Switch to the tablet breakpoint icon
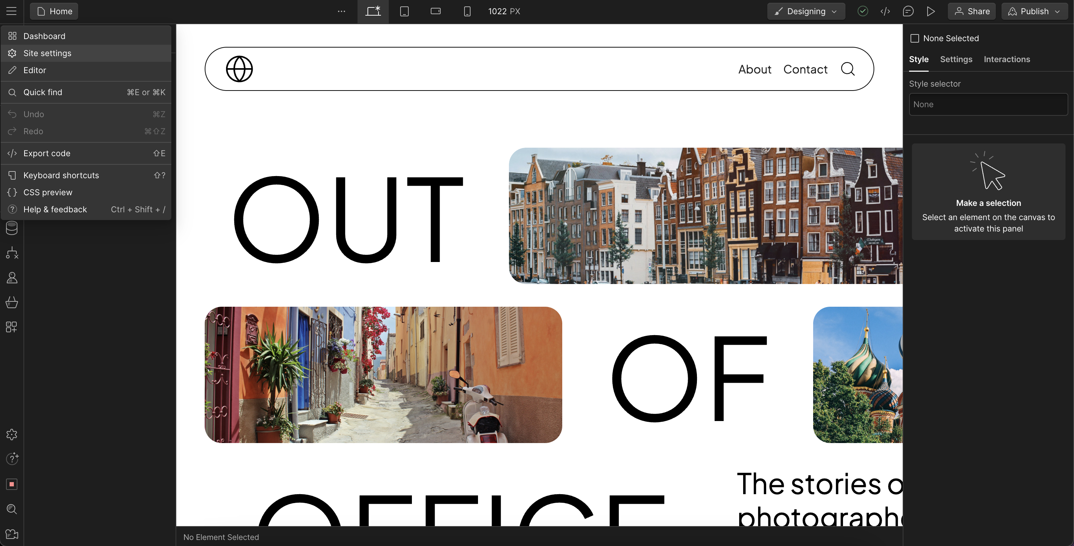The width and height of the screenshot is (1074, 546). pyautogui.click(x=404, y=11)
